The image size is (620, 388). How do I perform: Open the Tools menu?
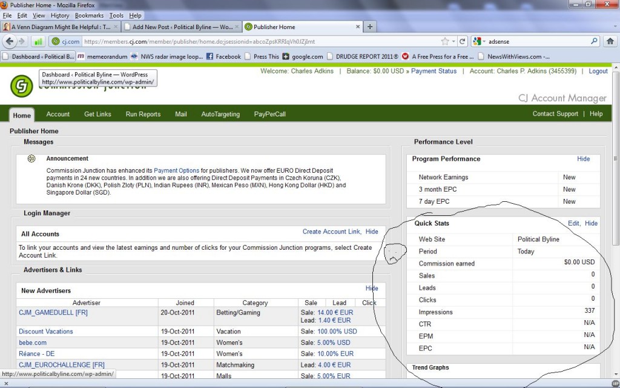[116, 15]
